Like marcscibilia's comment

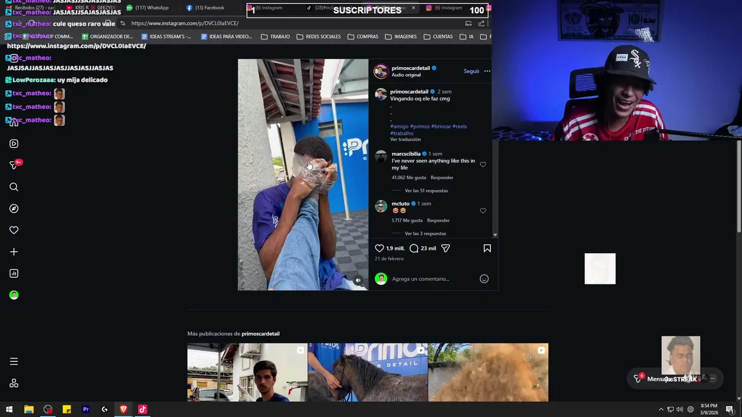coord(483,164)
